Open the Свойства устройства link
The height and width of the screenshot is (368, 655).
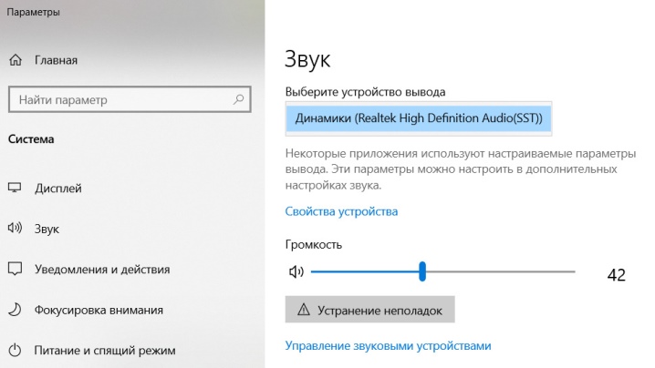[x=341, y=211]
